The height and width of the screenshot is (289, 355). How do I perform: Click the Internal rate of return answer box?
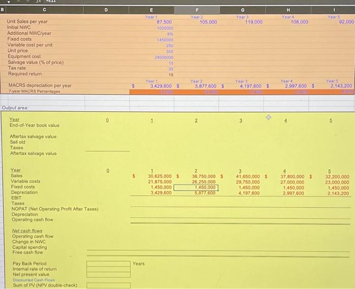(108, 269)
